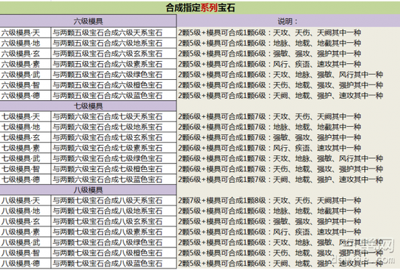400x270 pixels.
Task: Click the title cell 合成指定系列宝石
Action: pos(200,8)
